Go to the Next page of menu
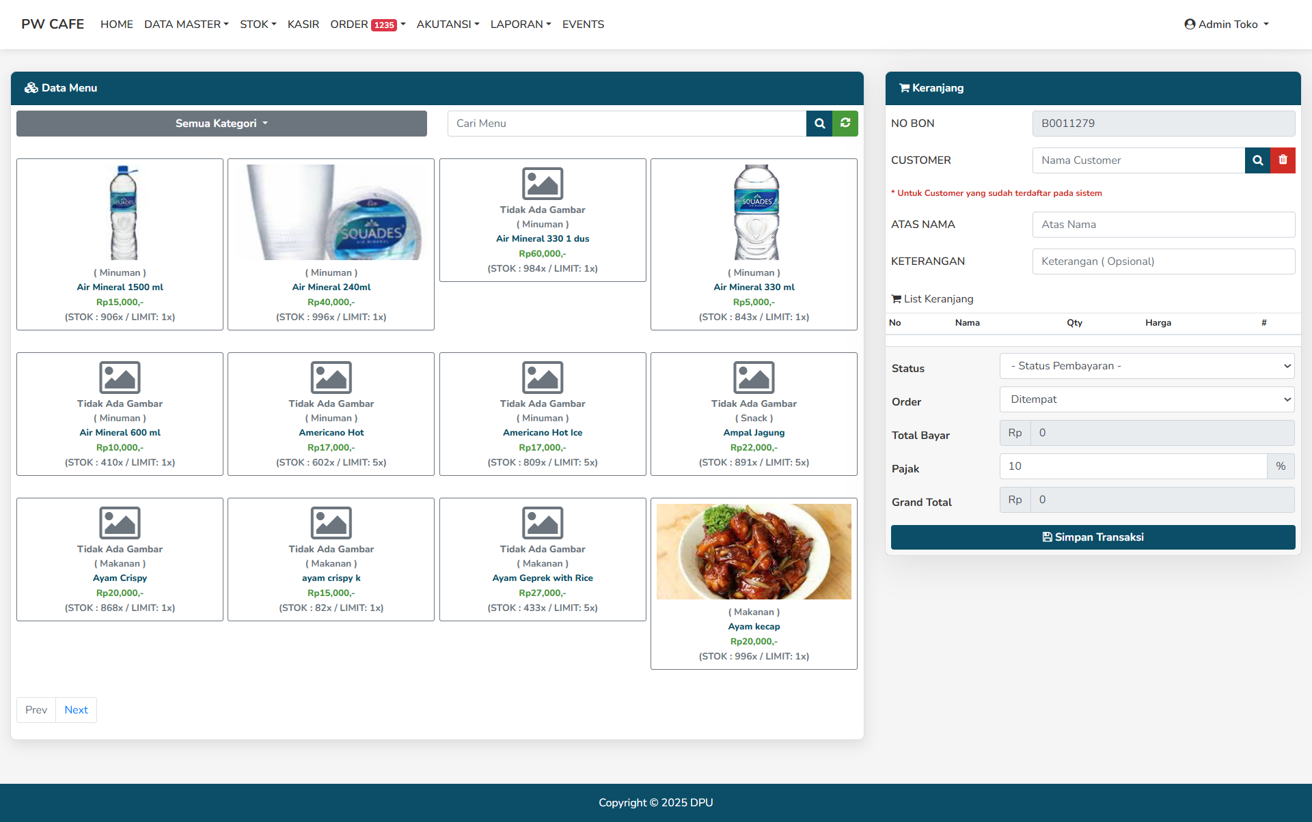Image resolution: width=1312 pixels, height=822 pixels. coord(76,710)
